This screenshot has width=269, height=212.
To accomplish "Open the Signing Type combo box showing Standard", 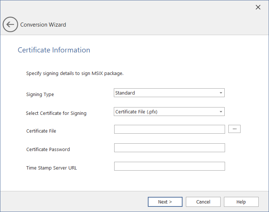I will coord(166,93).
